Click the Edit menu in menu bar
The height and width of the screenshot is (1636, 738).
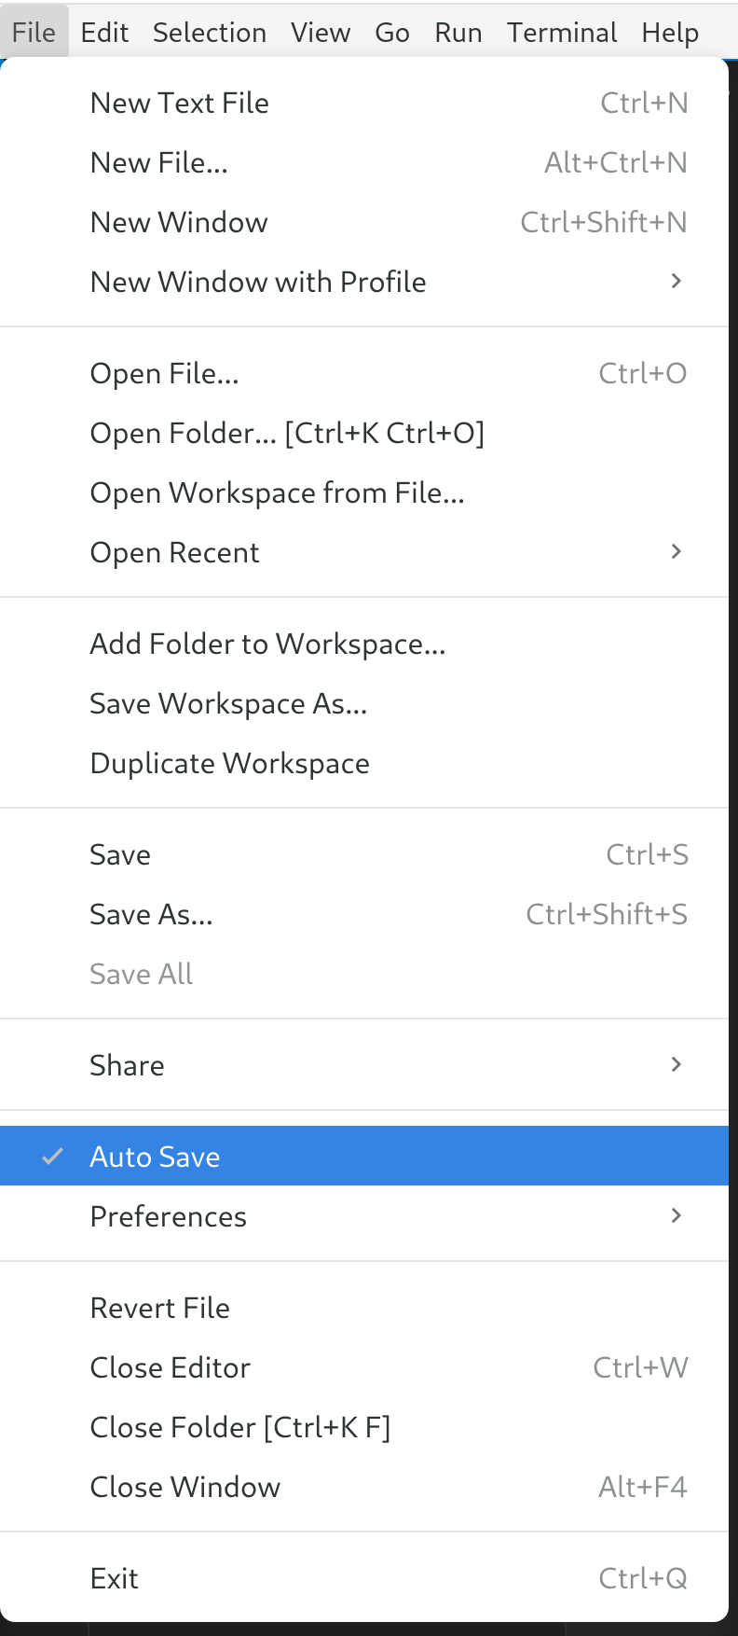click(x=104, y=33)
